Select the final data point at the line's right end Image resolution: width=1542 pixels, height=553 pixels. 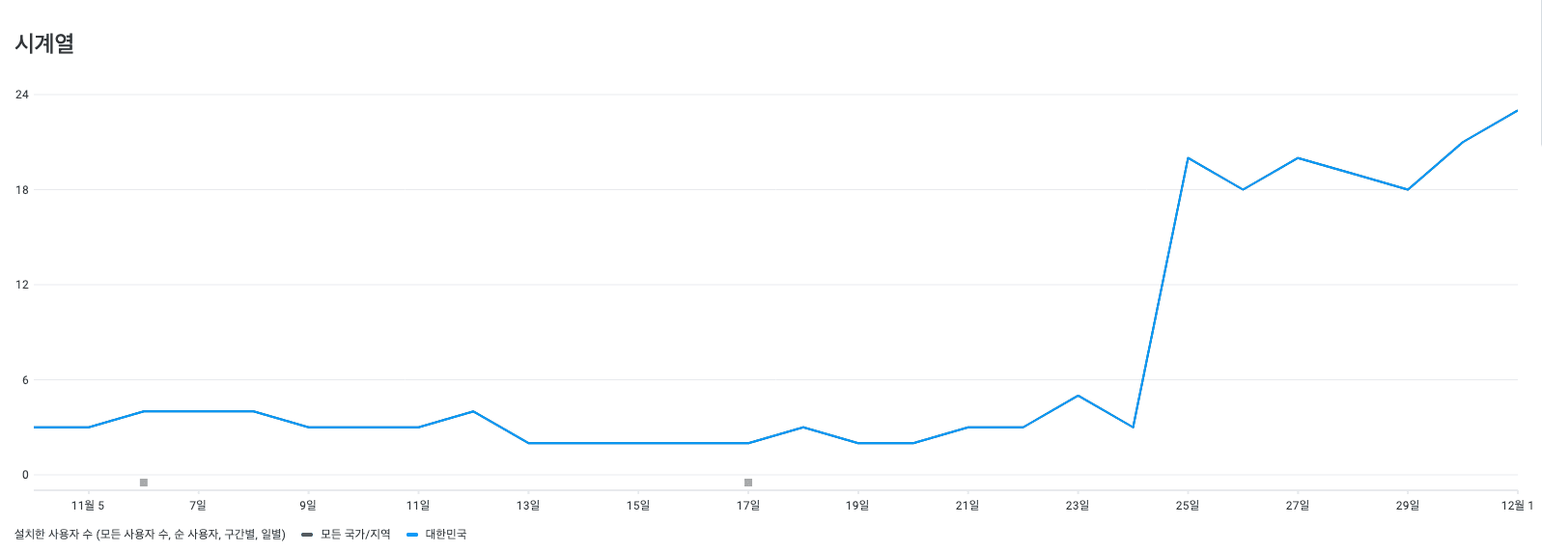pos(1517,111)
